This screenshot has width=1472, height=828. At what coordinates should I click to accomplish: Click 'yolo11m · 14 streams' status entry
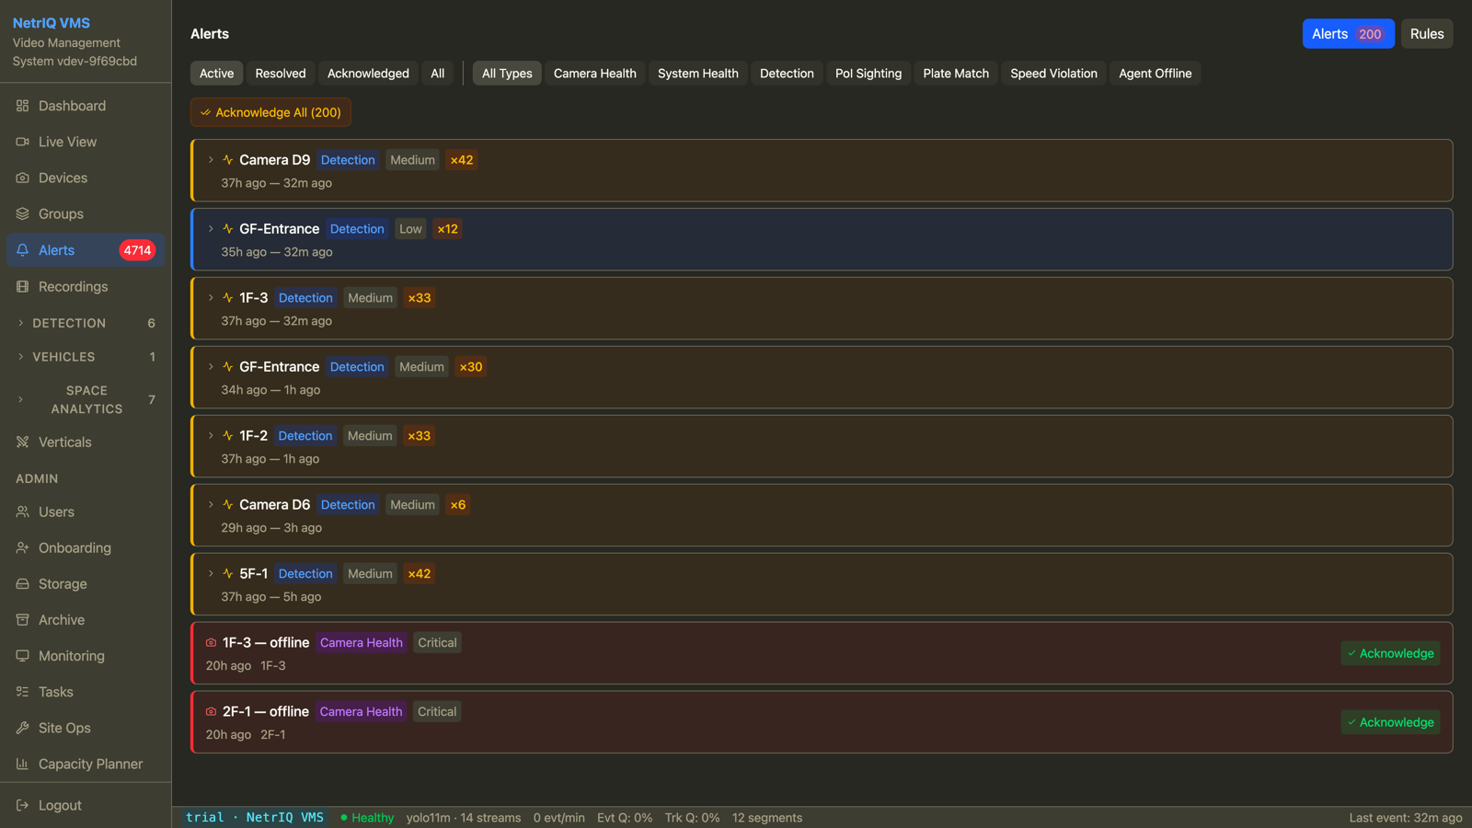[464, 818]
